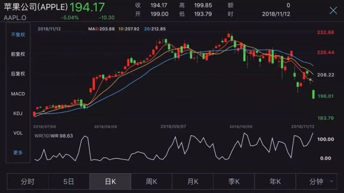
Task: Click the -10.30 price change value
Action: click(x=107, y=18)
